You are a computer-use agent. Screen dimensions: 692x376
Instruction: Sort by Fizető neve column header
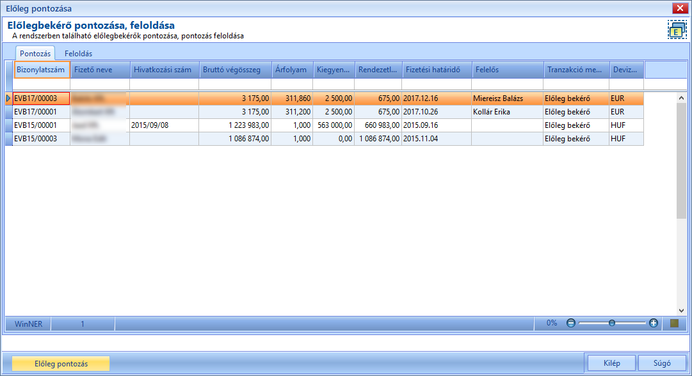click(x=101, y=70)
